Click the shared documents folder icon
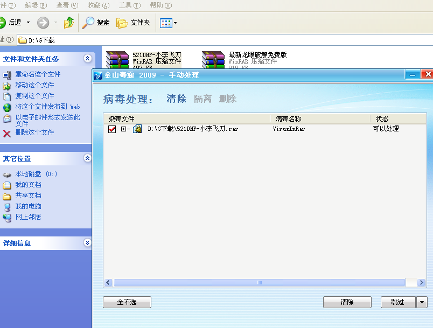Image resolution: width=433 pixels, height=328 pixels. point(7,196)
